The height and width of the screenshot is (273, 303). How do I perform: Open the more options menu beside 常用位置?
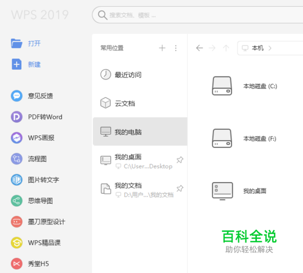[176, 48]
